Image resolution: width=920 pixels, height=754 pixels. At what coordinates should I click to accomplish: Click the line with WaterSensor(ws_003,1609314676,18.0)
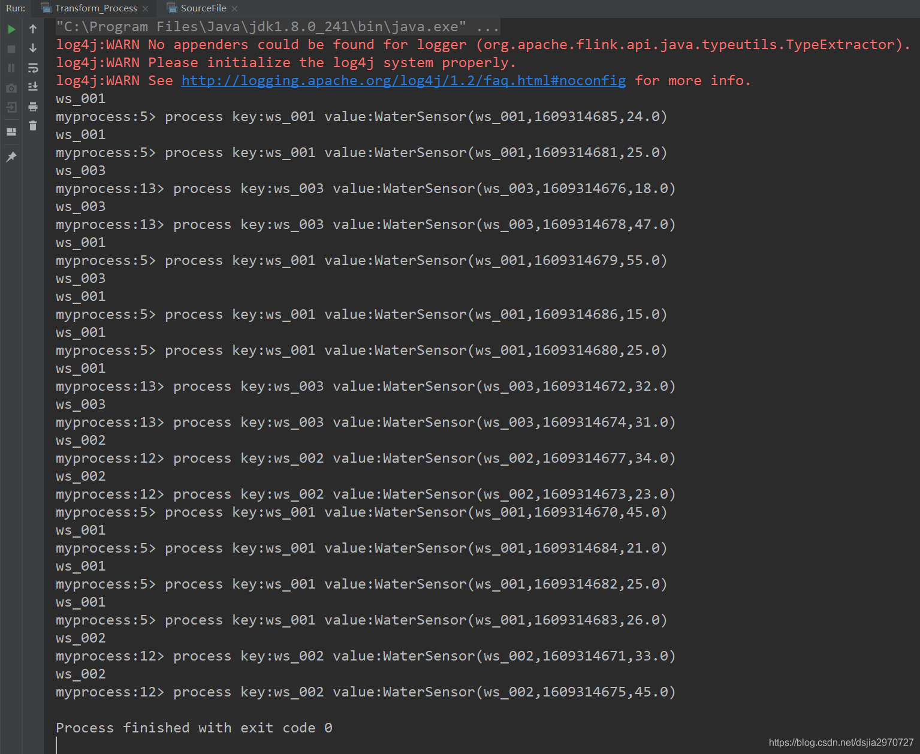(x=366, y=188)
